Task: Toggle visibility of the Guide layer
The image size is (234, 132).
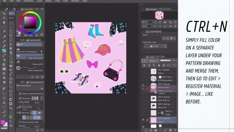Action: pyautogui.click(x=143, y=113)
